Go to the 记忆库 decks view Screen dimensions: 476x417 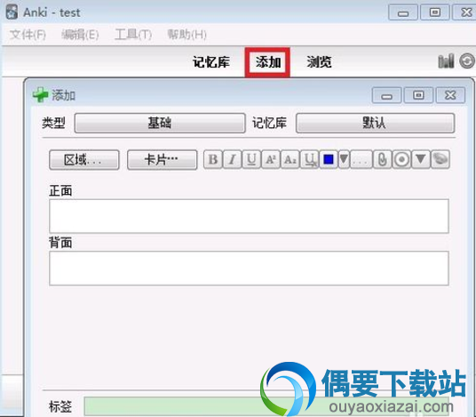211,62
